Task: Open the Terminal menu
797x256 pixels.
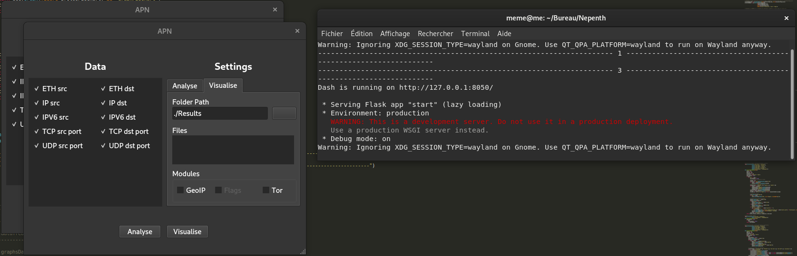Action: point(475,34)
